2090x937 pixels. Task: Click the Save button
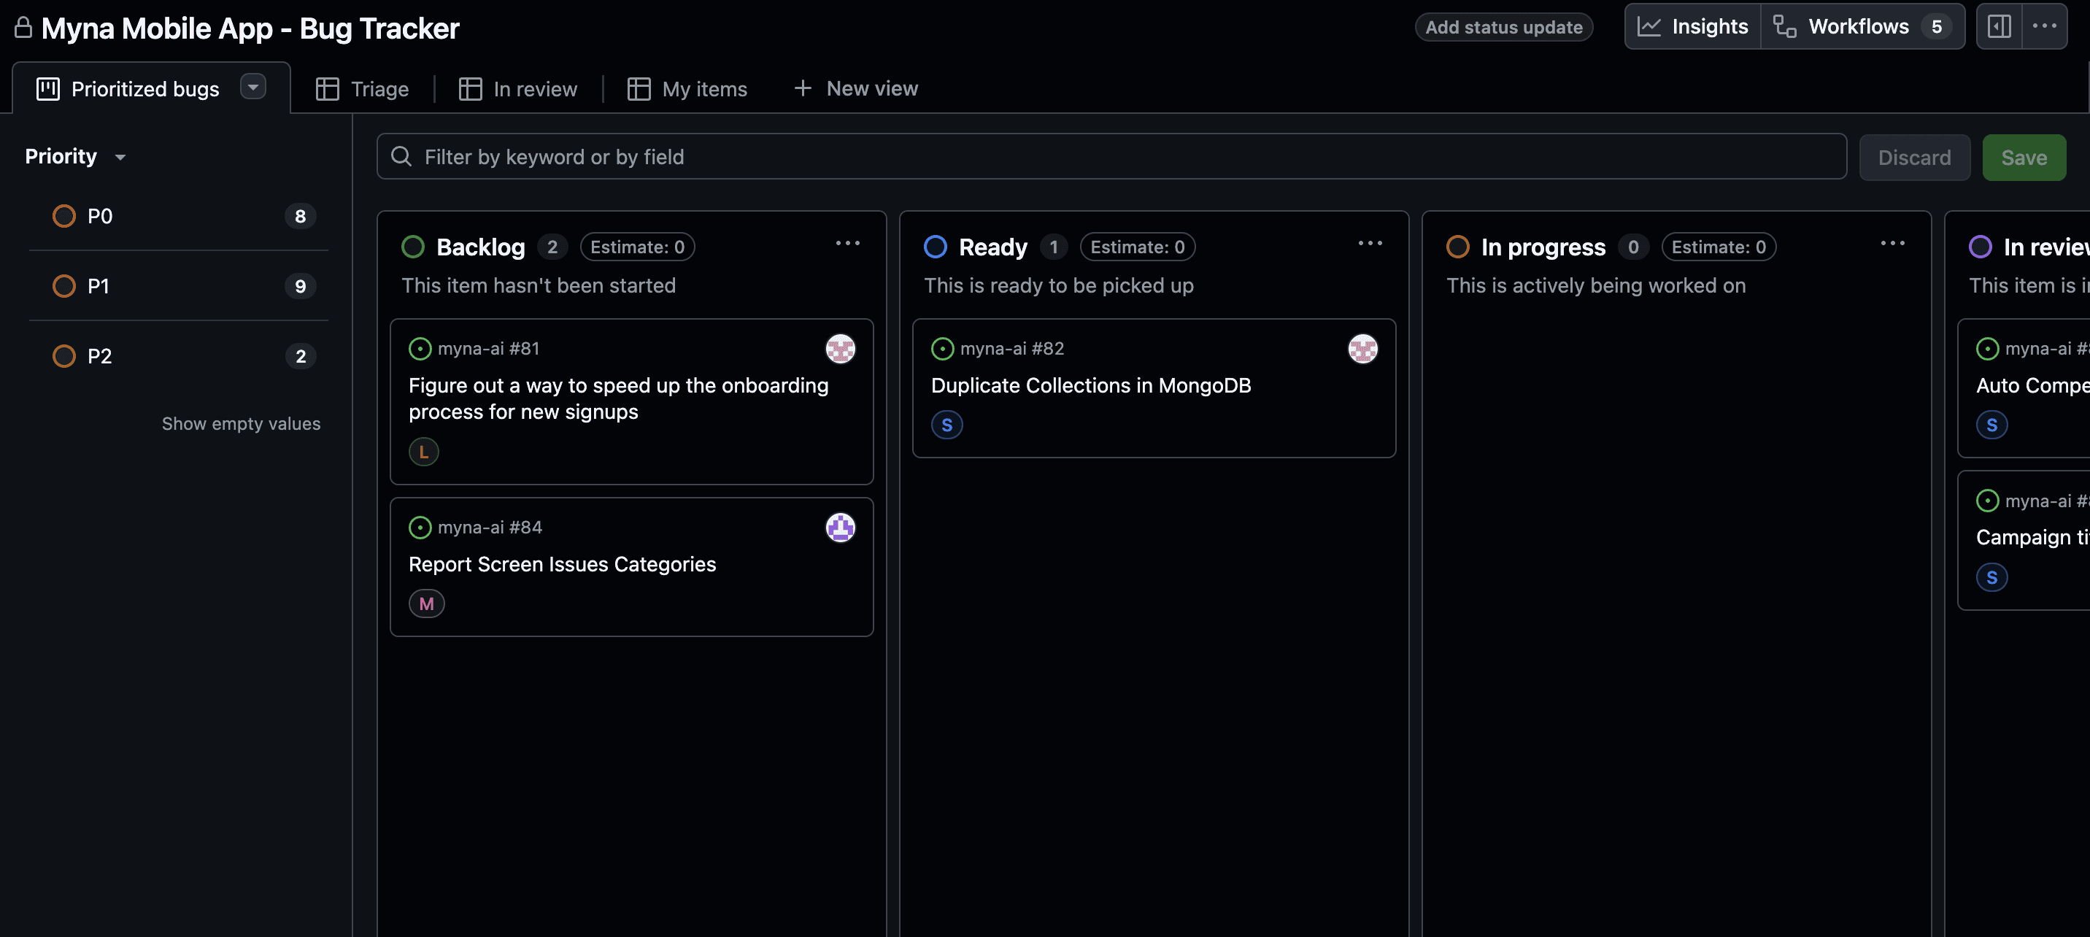point(2024,158)
